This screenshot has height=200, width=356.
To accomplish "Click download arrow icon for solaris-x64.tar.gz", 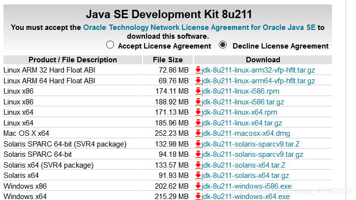I will (198, 175).
